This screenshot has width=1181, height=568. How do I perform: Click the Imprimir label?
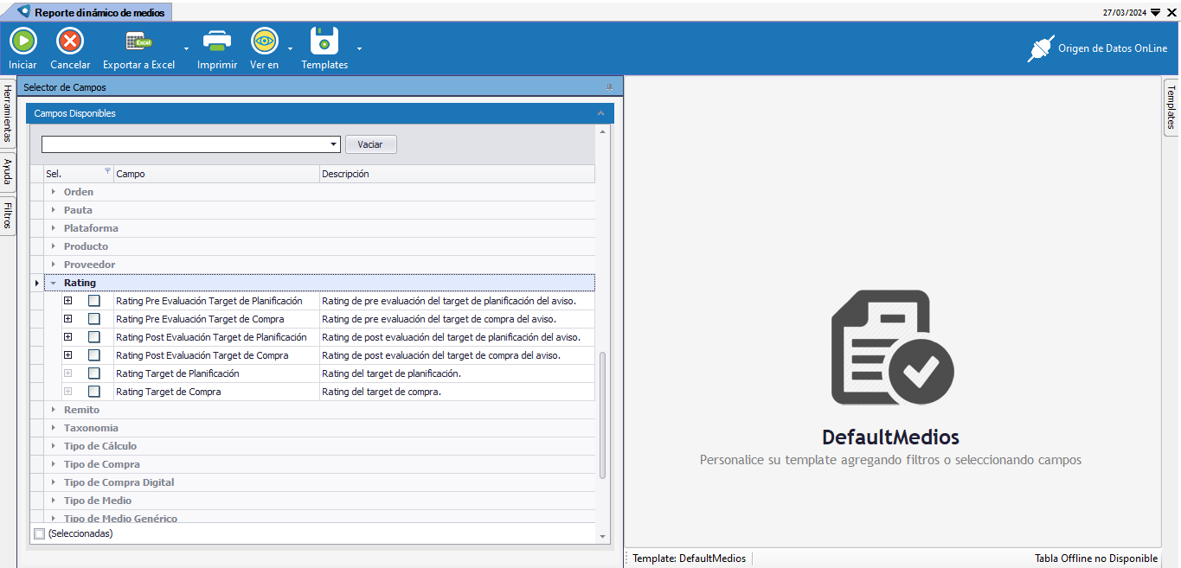click(x=217, y=65)
